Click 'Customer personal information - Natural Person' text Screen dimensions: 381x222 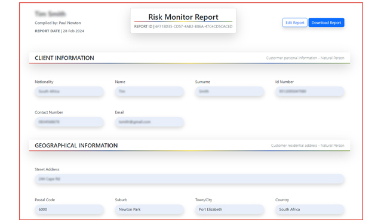[x=305, y=58]
